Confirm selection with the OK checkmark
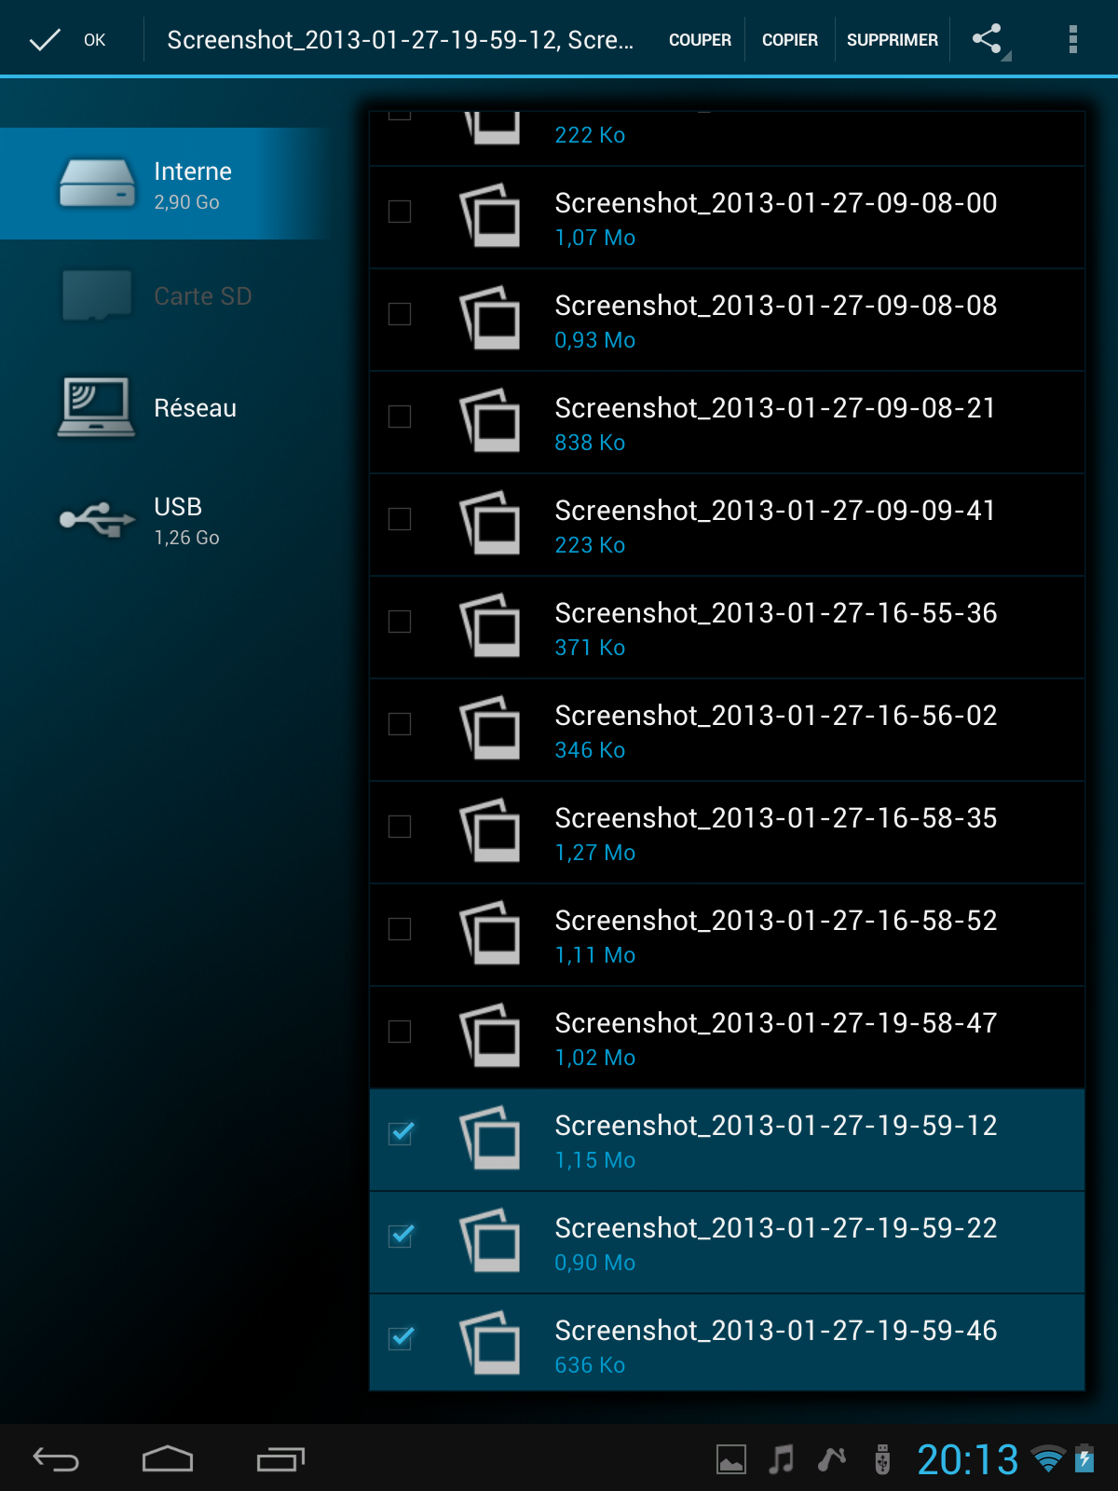 tap(67, 39)
